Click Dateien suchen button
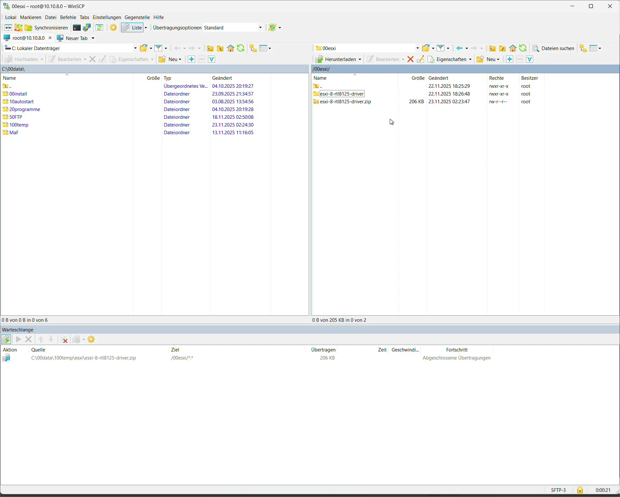620x497 pixels. point(554,48)
